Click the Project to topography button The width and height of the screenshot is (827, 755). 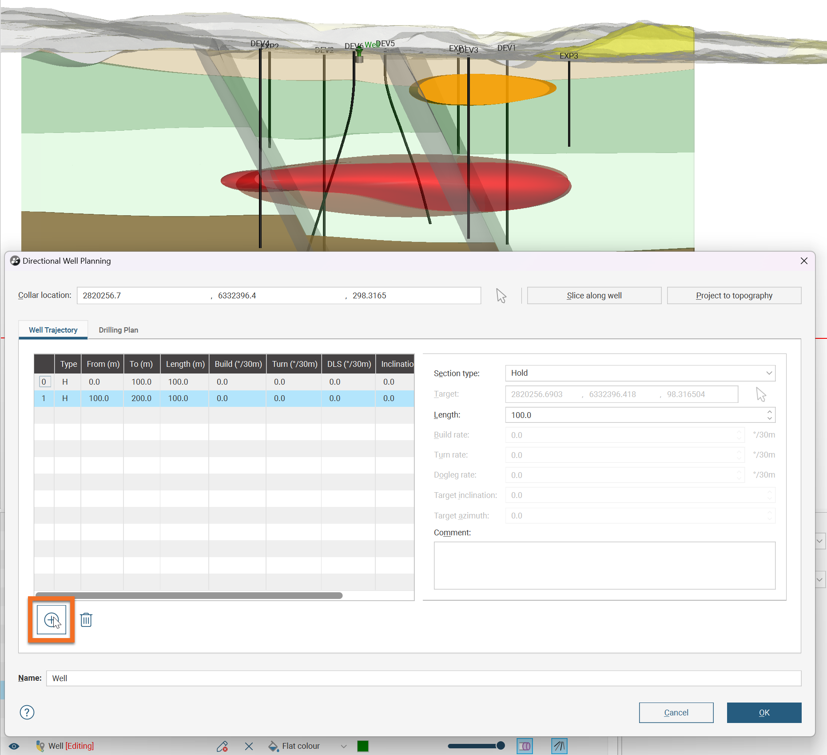coord(734,296)
